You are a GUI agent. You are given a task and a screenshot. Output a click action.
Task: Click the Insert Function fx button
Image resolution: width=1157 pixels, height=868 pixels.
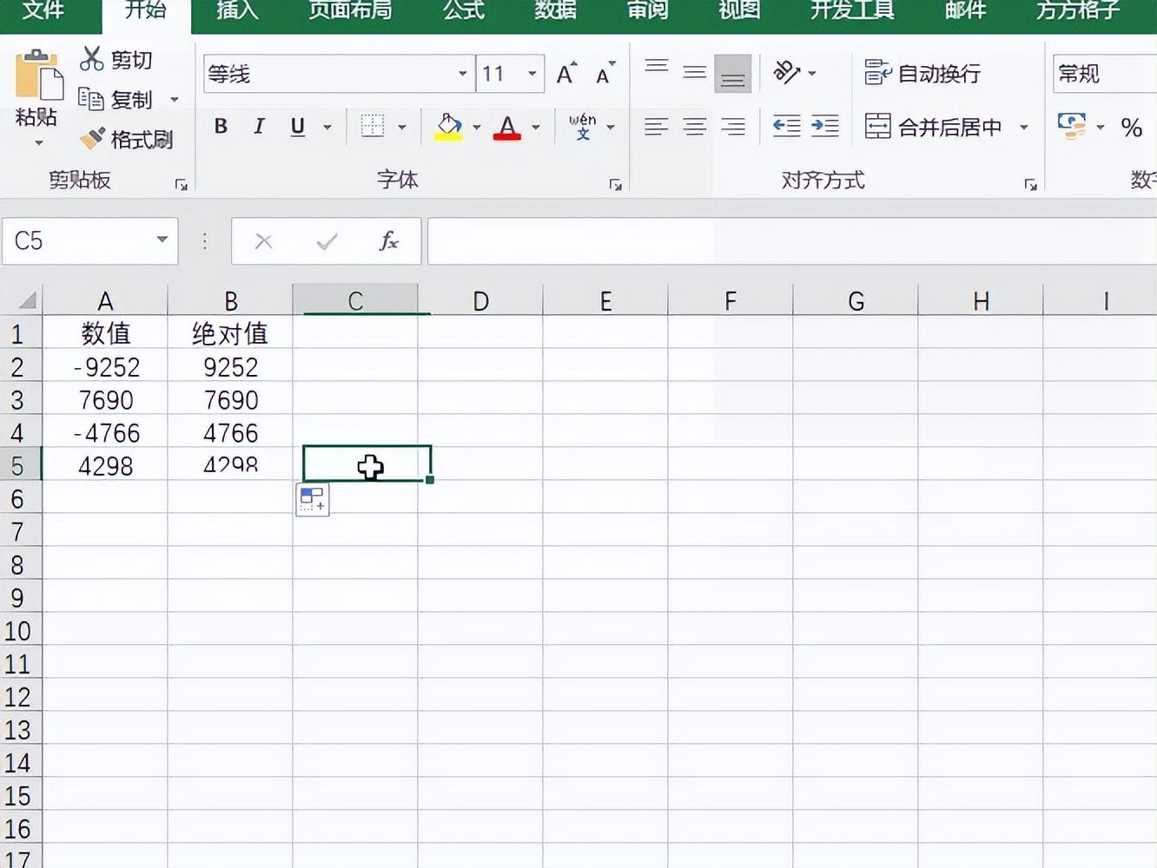[388, 240]
